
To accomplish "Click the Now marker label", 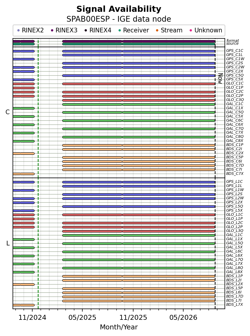I will [220, 78].
